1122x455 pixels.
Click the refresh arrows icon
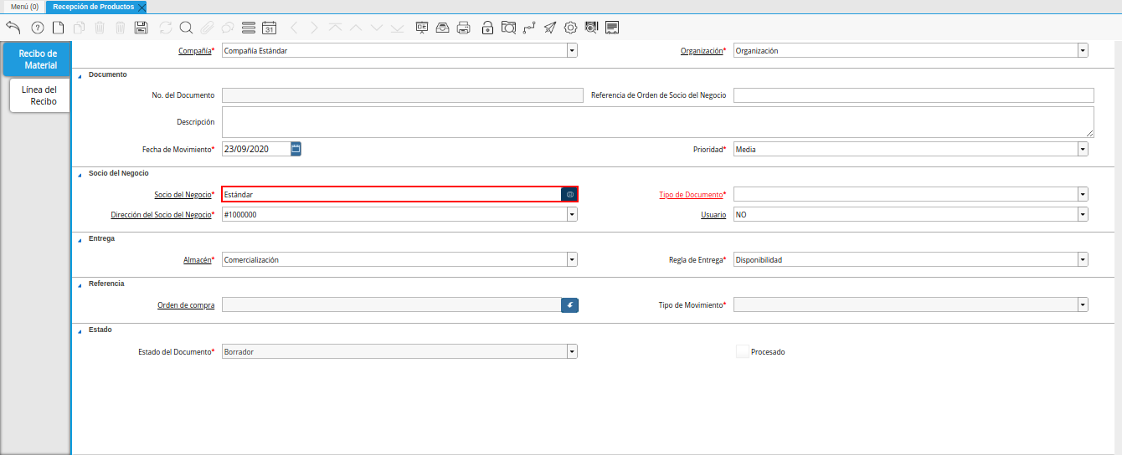click(166, 28)
